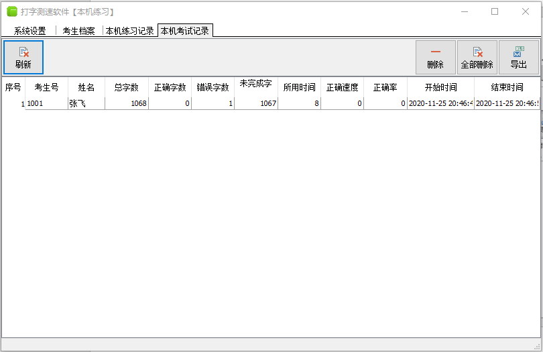Click the 序号 column header
543x352 pixels.
point(13,87)
